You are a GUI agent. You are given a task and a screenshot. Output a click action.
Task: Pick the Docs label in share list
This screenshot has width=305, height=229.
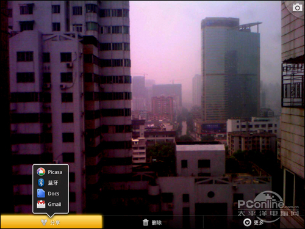pos(54,194)
